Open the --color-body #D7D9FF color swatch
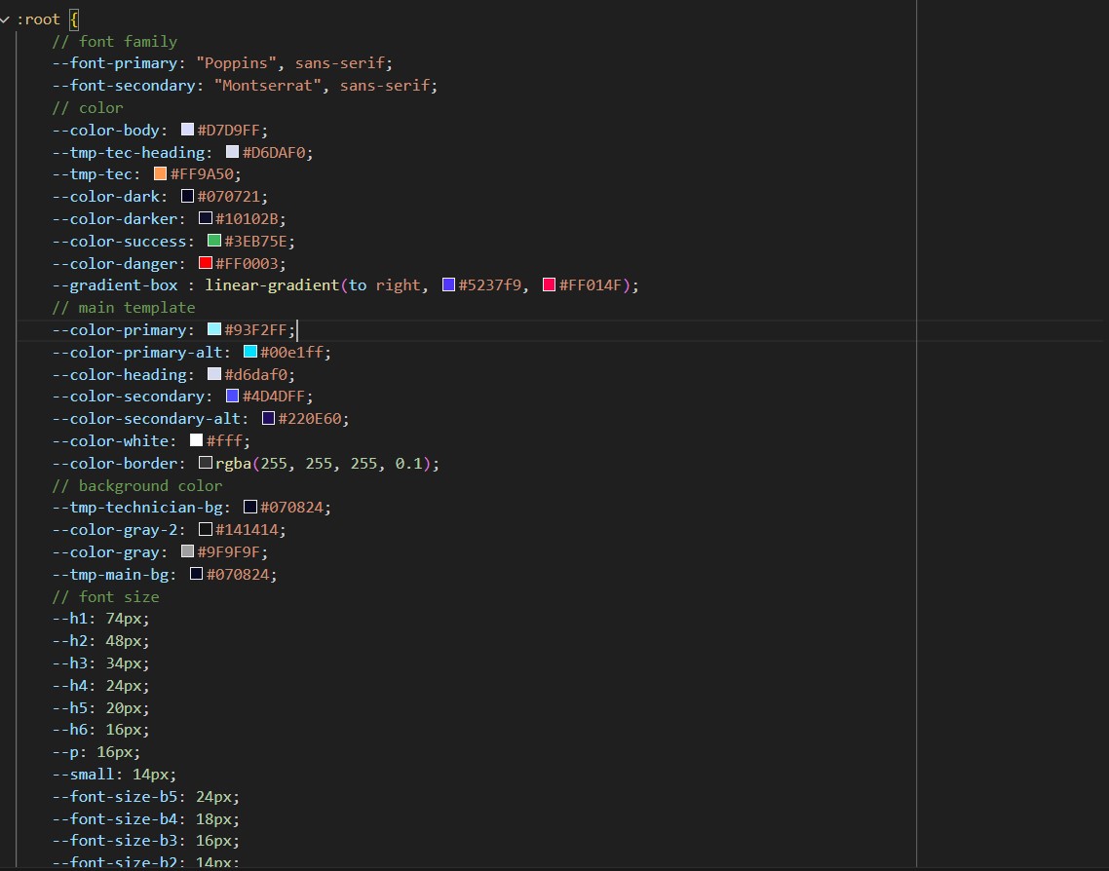The width and height of the screenshot is (1109, 871). 188,130
